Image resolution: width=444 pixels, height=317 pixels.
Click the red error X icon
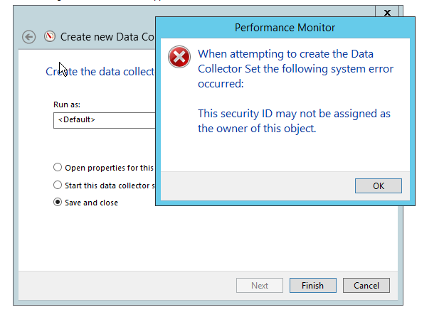click(179, 57)
